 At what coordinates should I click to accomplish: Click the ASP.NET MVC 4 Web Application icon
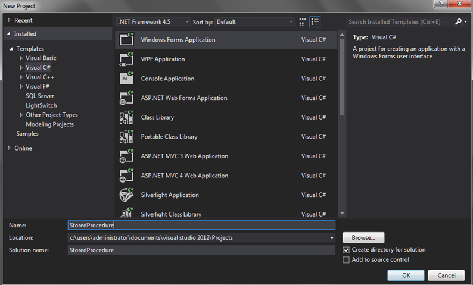tap(126, 176)
